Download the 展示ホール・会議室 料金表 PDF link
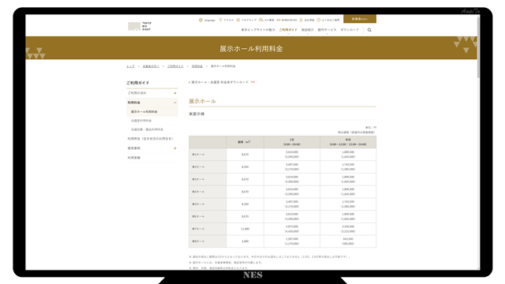 pos(219,82)
